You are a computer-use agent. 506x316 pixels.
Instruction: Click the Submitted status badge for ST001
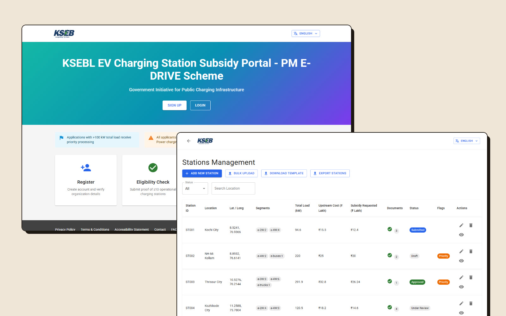tap(418, 230)
